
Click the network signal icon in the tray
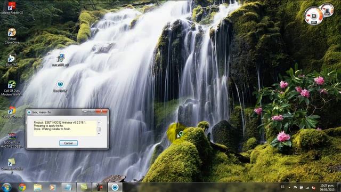[x=307, y=187]
